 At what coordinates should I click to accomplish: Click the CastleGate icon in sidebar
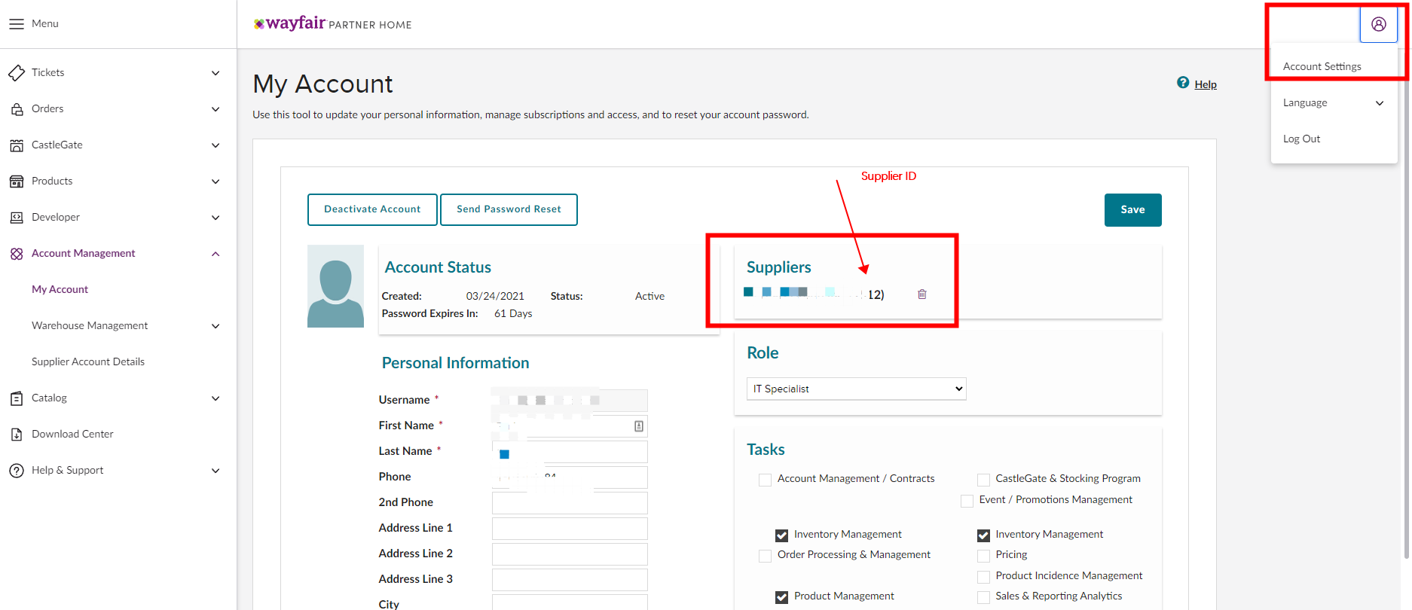pyautogui.click(x=17, y=145)
